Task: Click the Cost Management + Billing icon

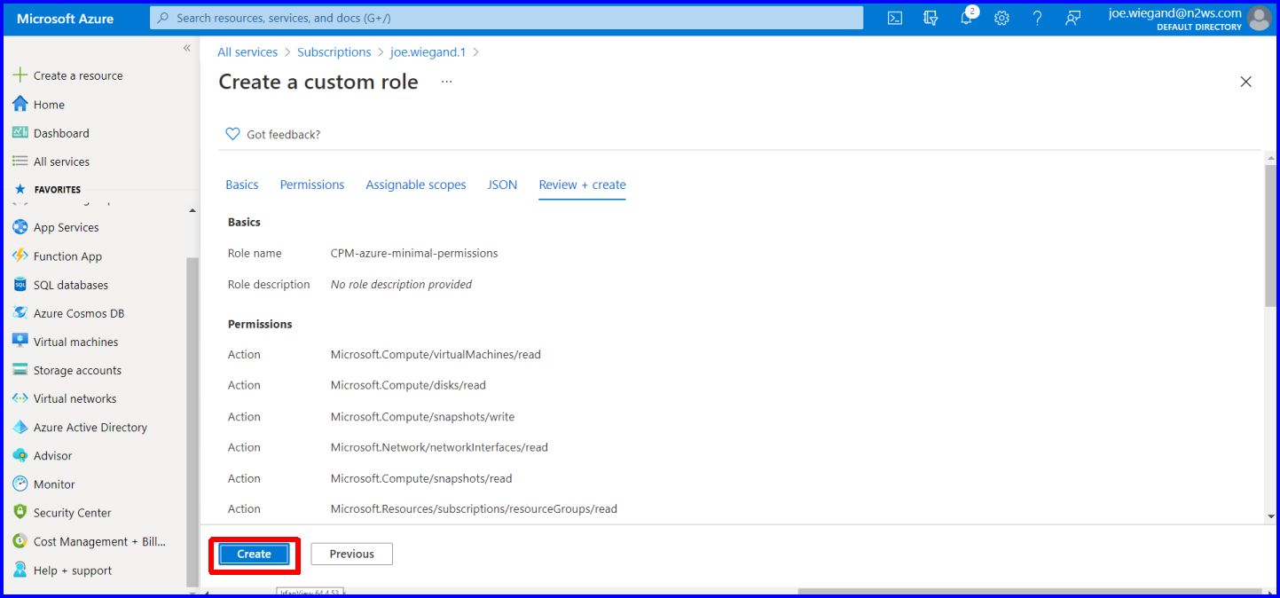Action: coord(20,541)
